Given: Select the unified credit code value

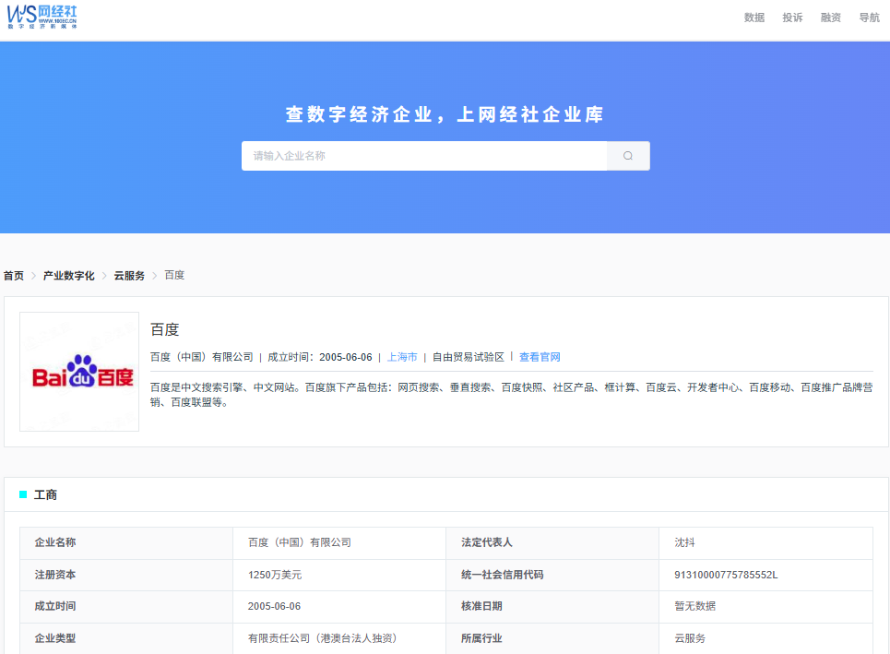Looking at the screenshot, I should click(726, 575).
